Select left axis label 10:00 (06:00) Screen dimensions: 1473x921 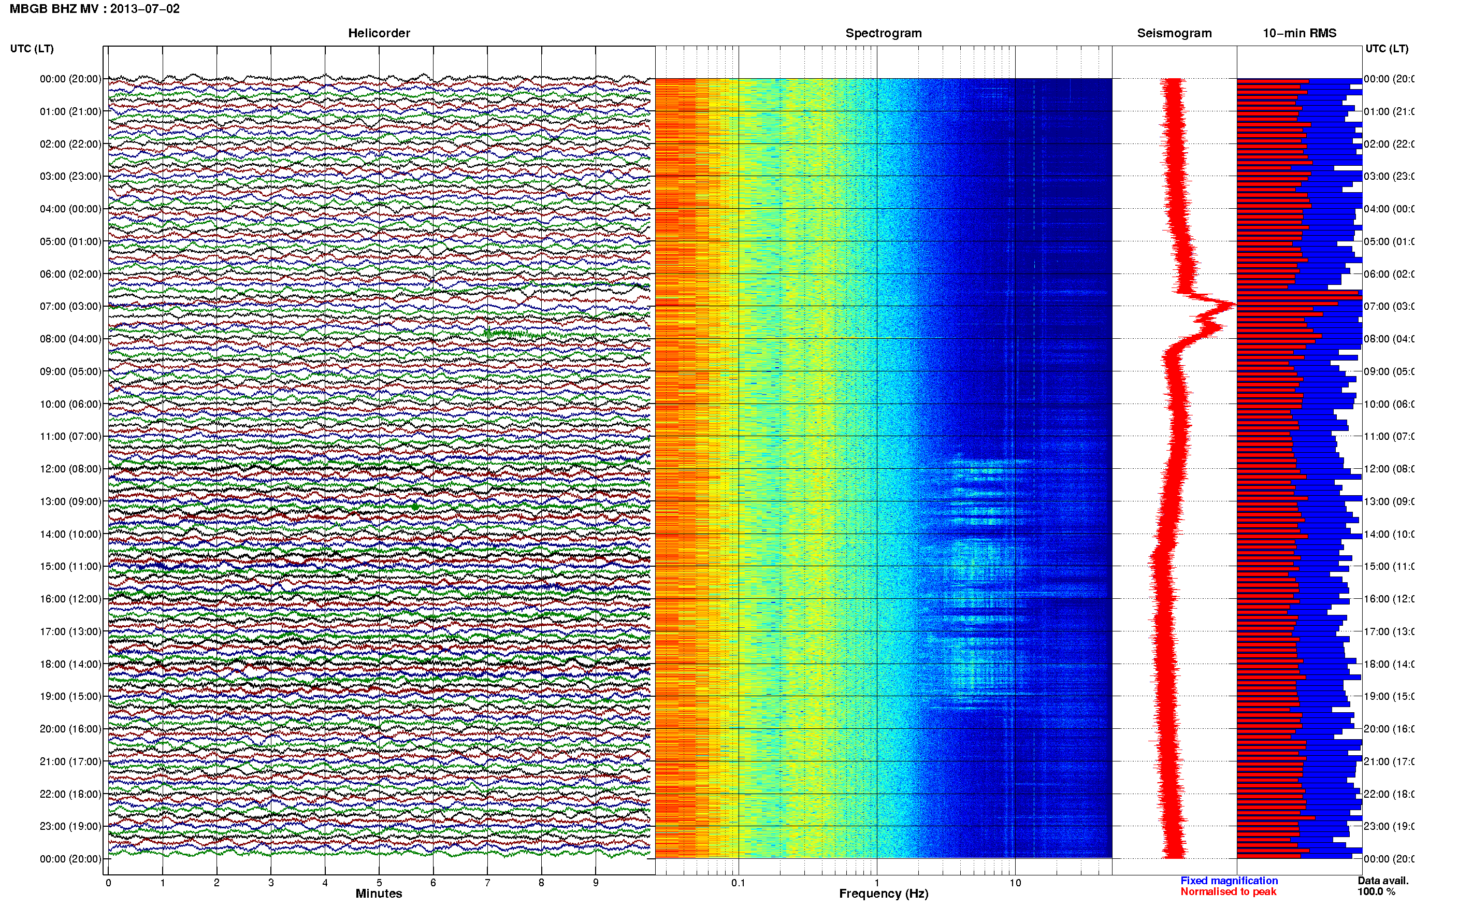(70, 404)
